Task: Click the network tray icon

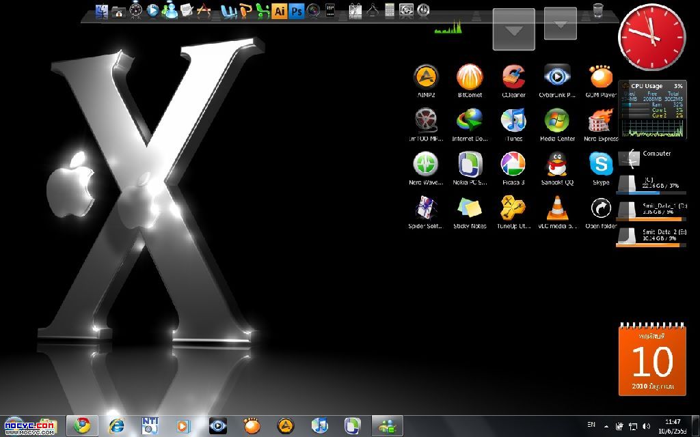Action: click(632, 426)
